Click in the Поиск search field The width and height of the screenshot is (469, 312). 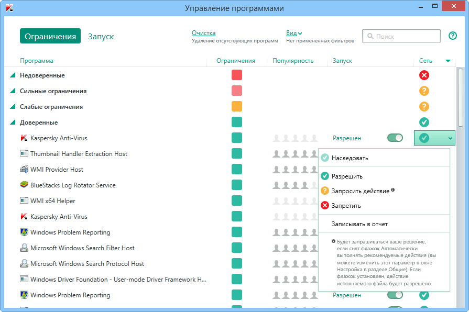pyautogui.click(x=401, y=36)
